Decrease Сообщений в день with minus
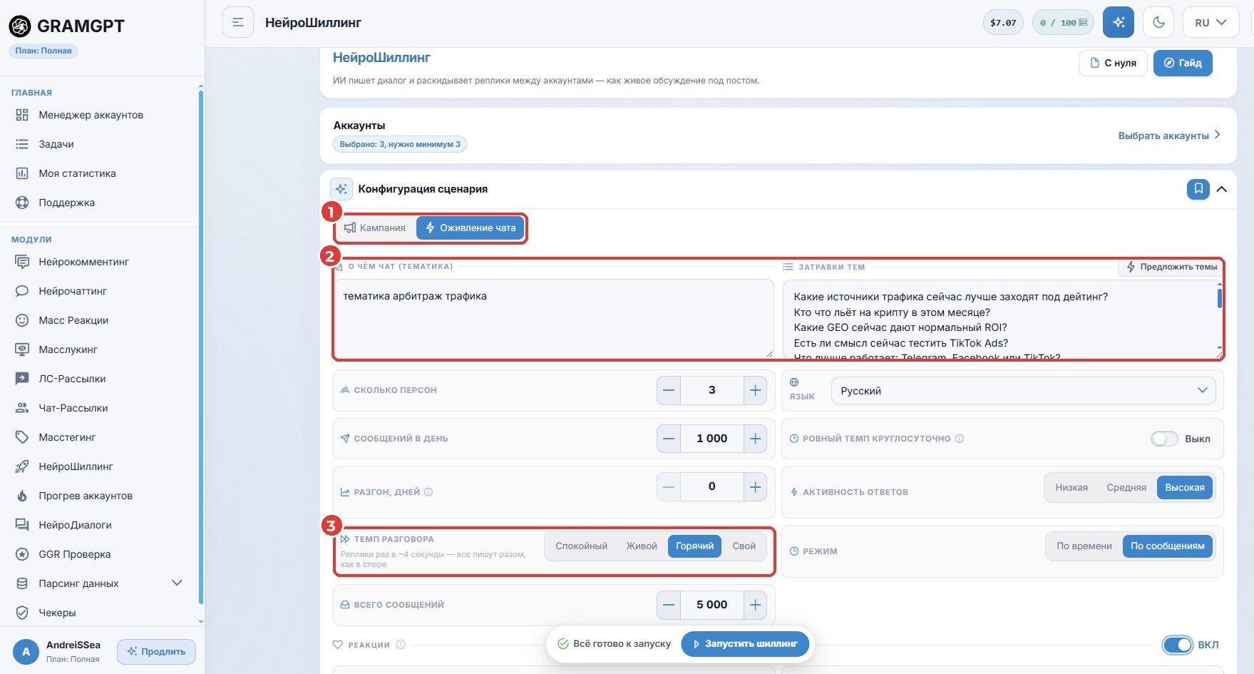 tap(669, 439)
